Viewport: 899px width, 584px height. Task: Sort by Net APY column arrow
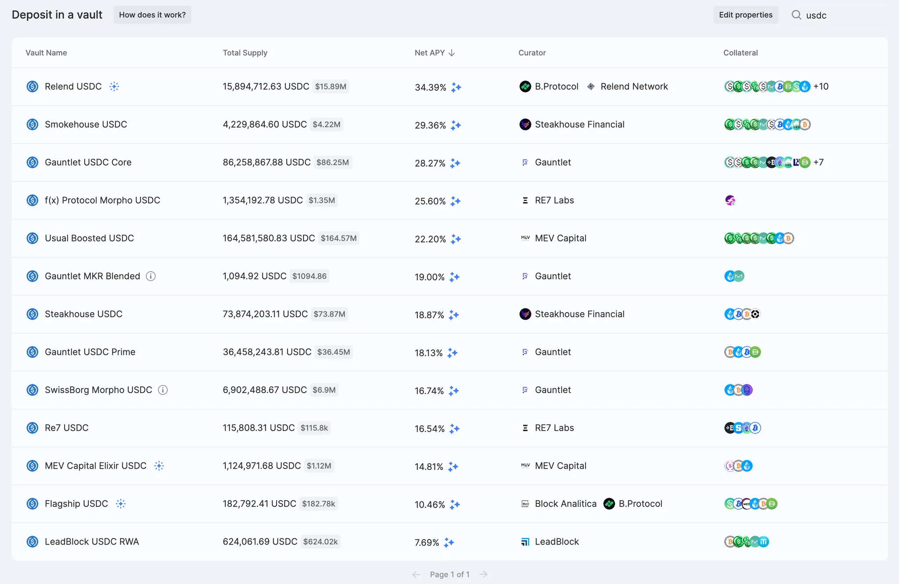click(452, 53)
